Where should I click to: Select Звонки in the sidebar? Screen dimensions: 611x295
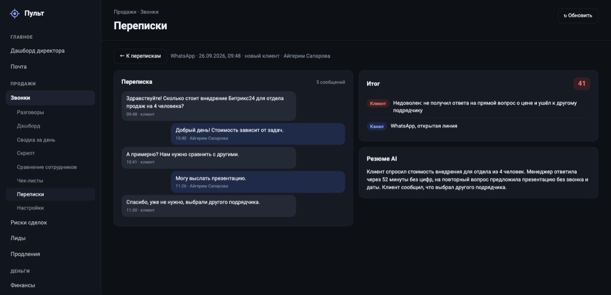(50, 98)
